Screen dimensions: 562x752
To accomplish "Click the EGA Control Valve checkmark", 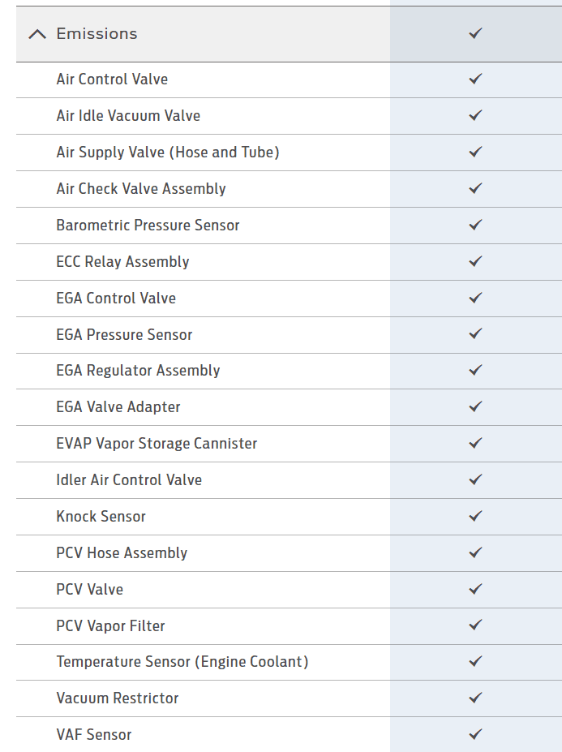I will pyautogui.click(x=475, y=298).
